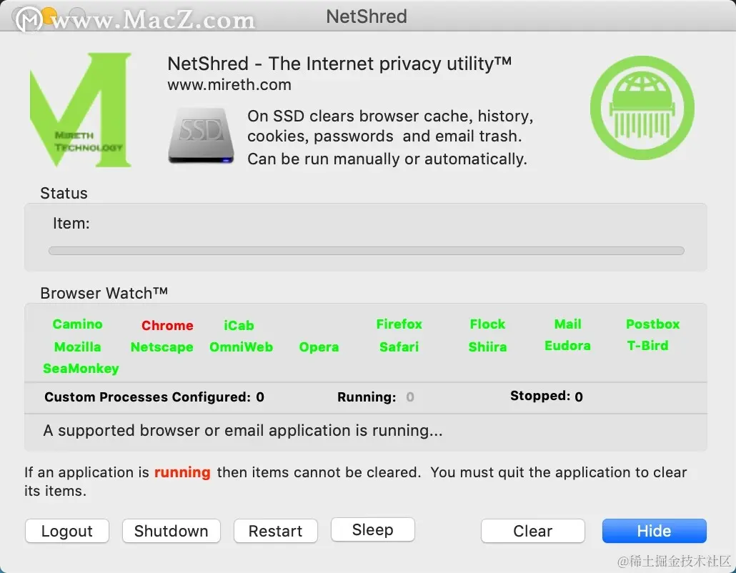The height and width of the screenshot is (573, 736).
Task: Select the iCab browser label
Action: [239, 325]
